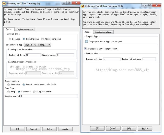Image resolution: width=164 pixels, height=135 pixels.
Task: Click Cancel in Gateway In dialog
Action: click(x=33, y=129)
